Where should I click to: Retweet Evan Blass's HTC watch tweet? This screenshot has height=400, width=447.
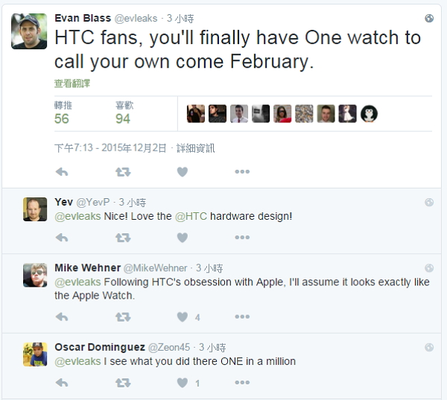[x=122, y=172]
